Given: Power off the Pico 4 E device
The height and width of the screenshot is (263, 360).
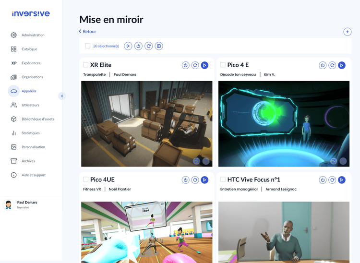Looking at the screenshot, I should [323, 65].
